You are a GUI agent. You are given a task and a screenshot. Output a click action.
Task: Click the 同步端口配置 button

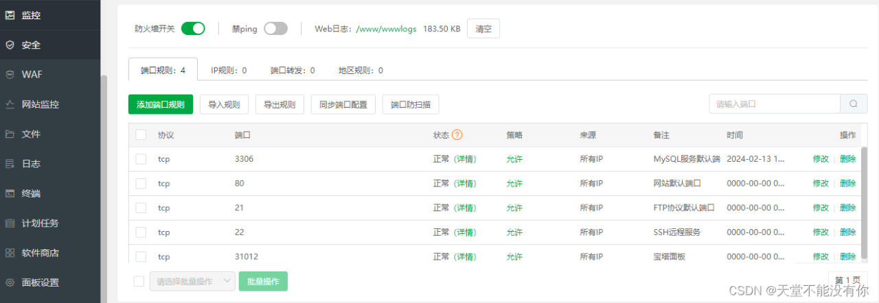pos(343,104)
